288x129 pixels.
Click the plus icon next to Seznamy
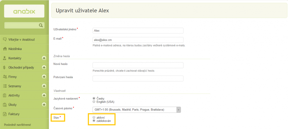44,86
